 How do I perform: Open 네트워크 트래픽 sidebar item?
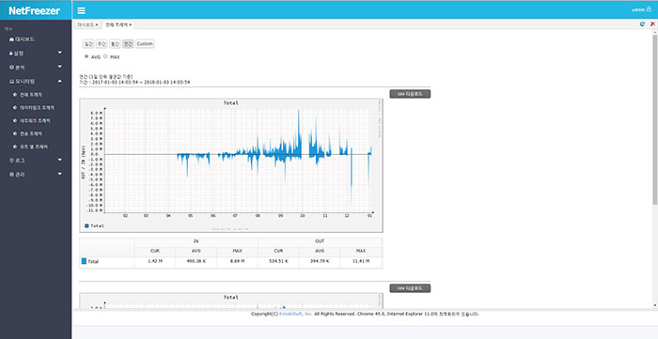click(32, 121)
